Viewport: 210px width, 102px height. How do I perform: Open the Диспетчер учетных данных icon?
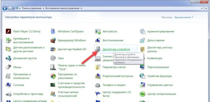(142, 49)
